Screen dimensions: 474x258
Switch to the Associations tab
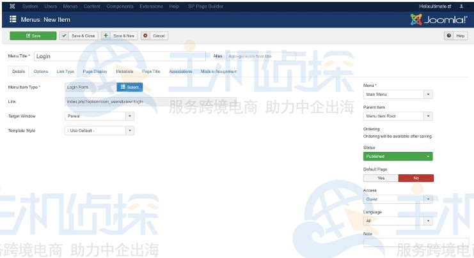tap(180, 72)
